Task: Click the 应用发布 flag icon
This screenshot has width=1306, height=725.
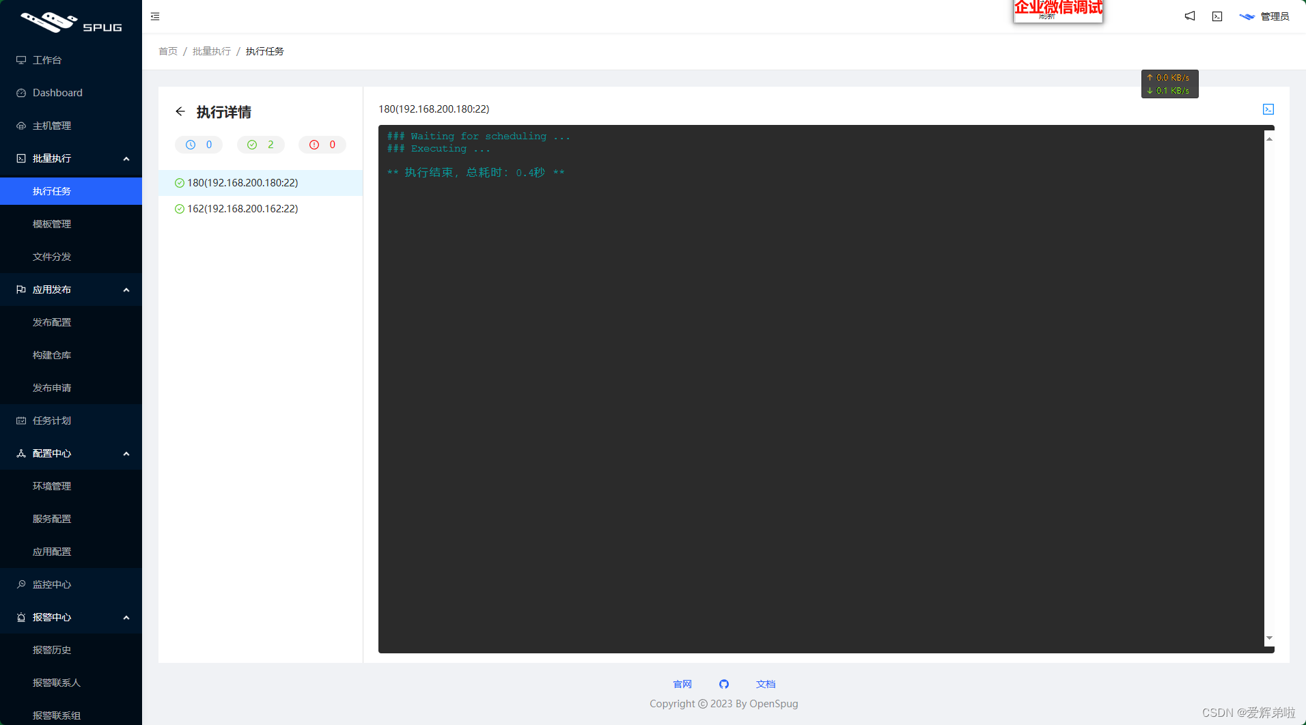Action: (x=21, y=289)
